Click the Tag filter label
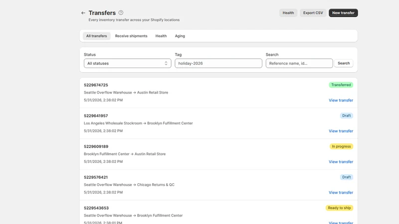 (178, 55)
